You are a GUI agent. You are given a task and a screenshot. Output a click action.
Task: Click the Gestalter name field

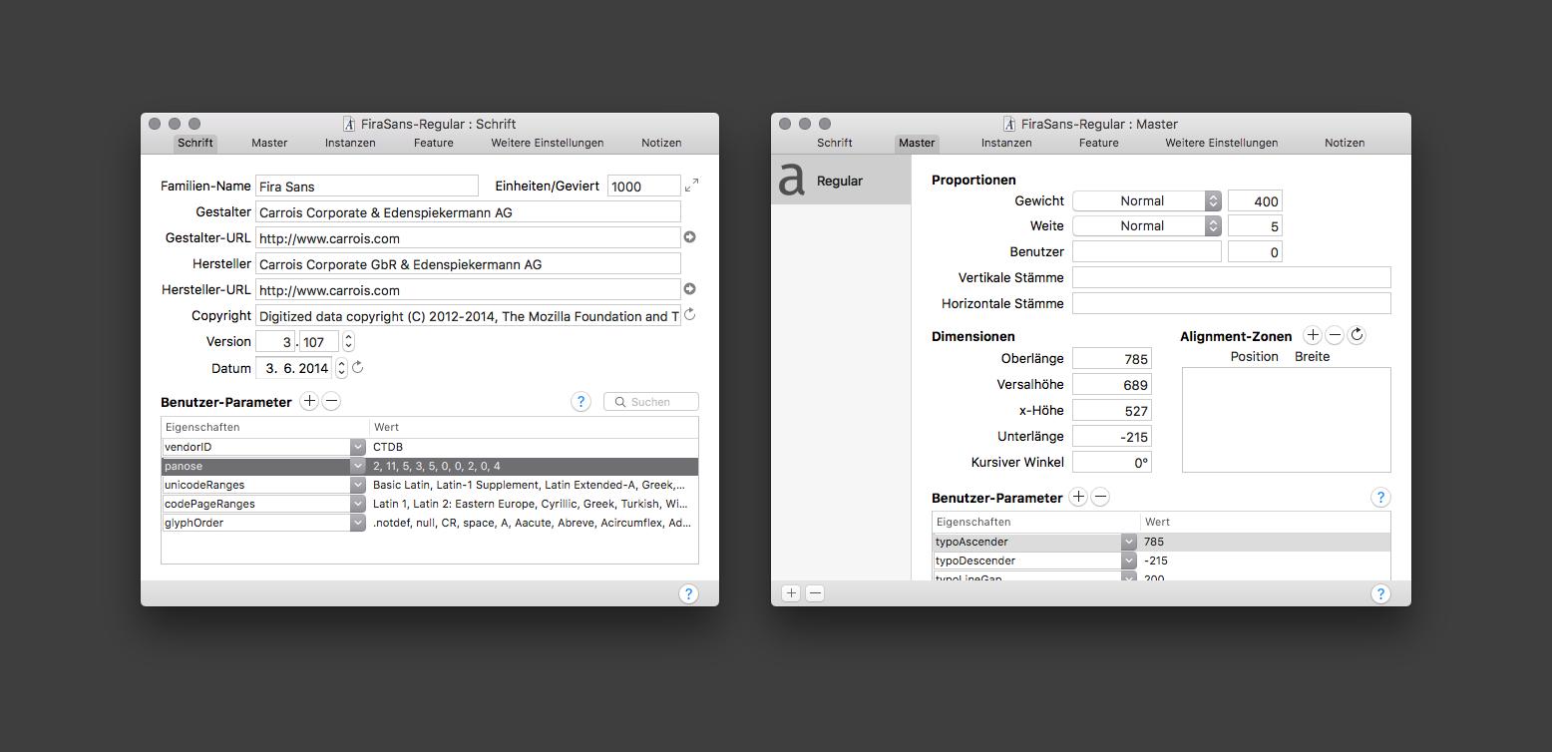pyautogui.click(x=468, y=211)
